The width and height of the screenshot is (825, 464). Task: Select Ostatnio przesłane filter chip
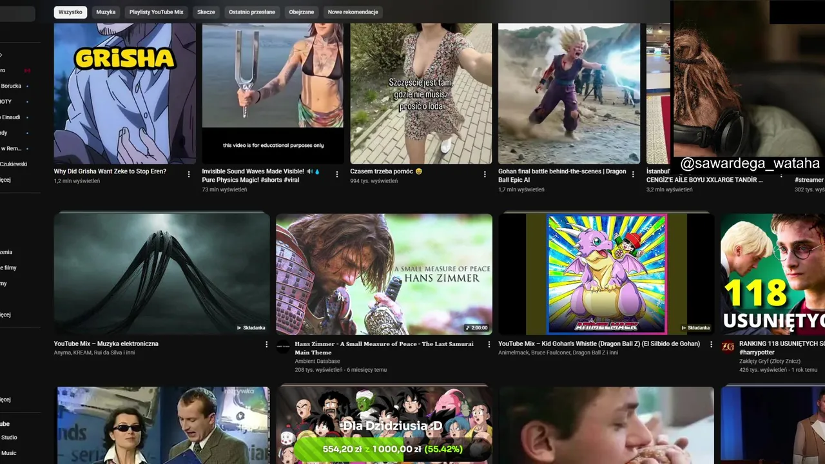coord(252,12)
